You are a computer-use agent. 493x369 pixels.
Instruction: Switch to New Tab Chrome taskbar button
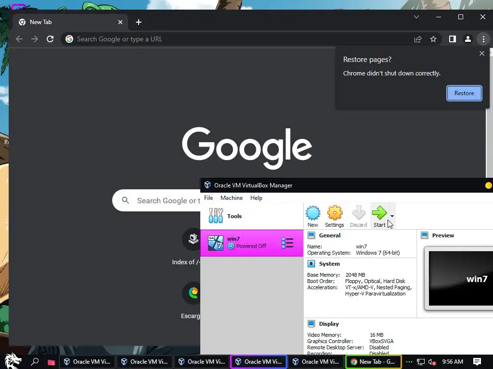[374, 362]
